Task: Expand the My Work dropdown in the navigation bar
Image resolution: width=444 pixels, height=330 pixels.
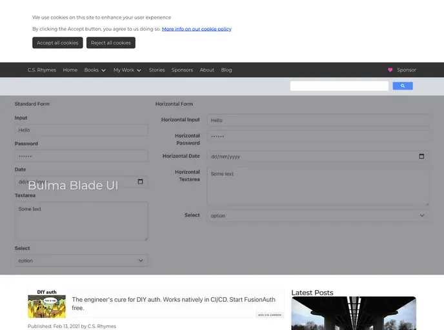Action: [127, 70]
